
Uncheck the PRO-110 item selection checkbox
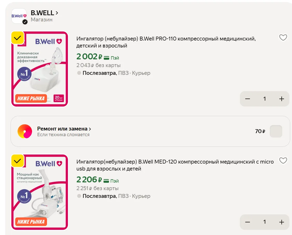[18, 38]
